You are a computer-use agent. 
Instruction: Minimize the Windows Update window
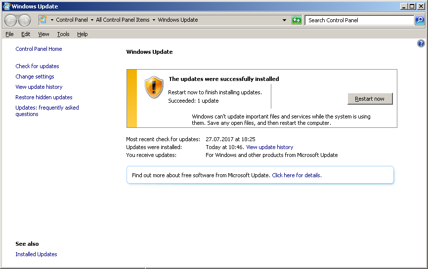pos(404,6)
